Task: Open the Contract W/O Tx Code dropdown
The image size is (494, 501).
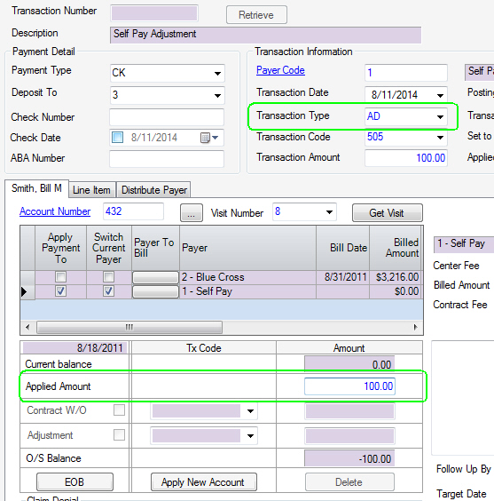Action: (x=250, y=411)
